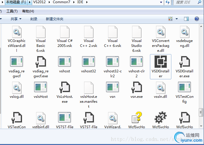Select vstlbinf.dll file
The width and height of the screenshot is (204, 145).
41,120
